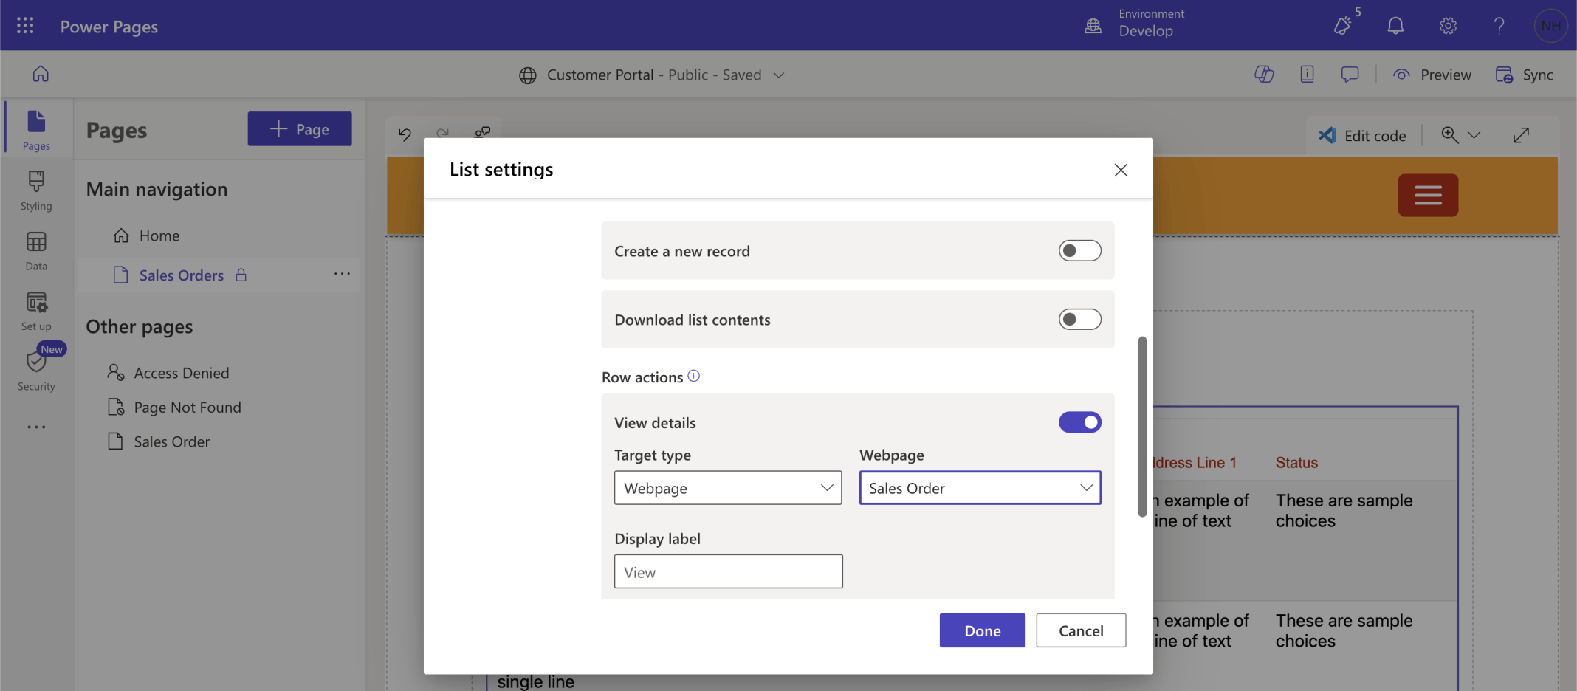Viewport: 1577px width, 691px height.
Task: Open the Copilot icon in toolbar
Action: click(x=1263, y=75)
